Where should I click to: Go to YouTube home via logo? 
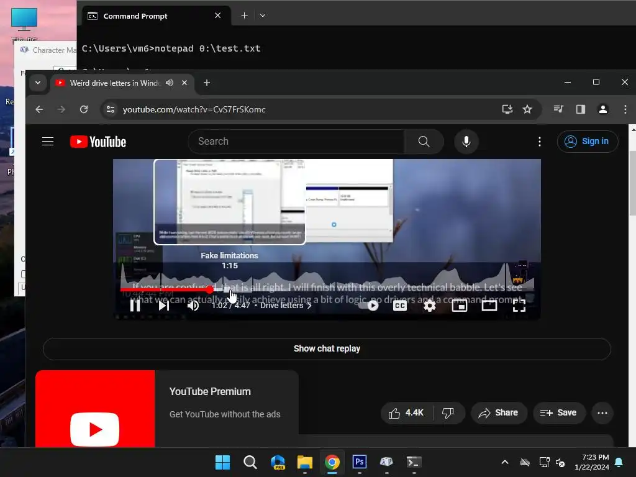[98, 142]
